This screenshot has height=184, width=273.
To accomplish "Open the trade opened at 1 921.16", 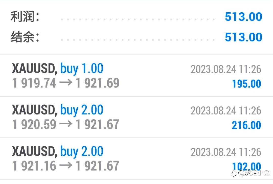I will [136, 158].
